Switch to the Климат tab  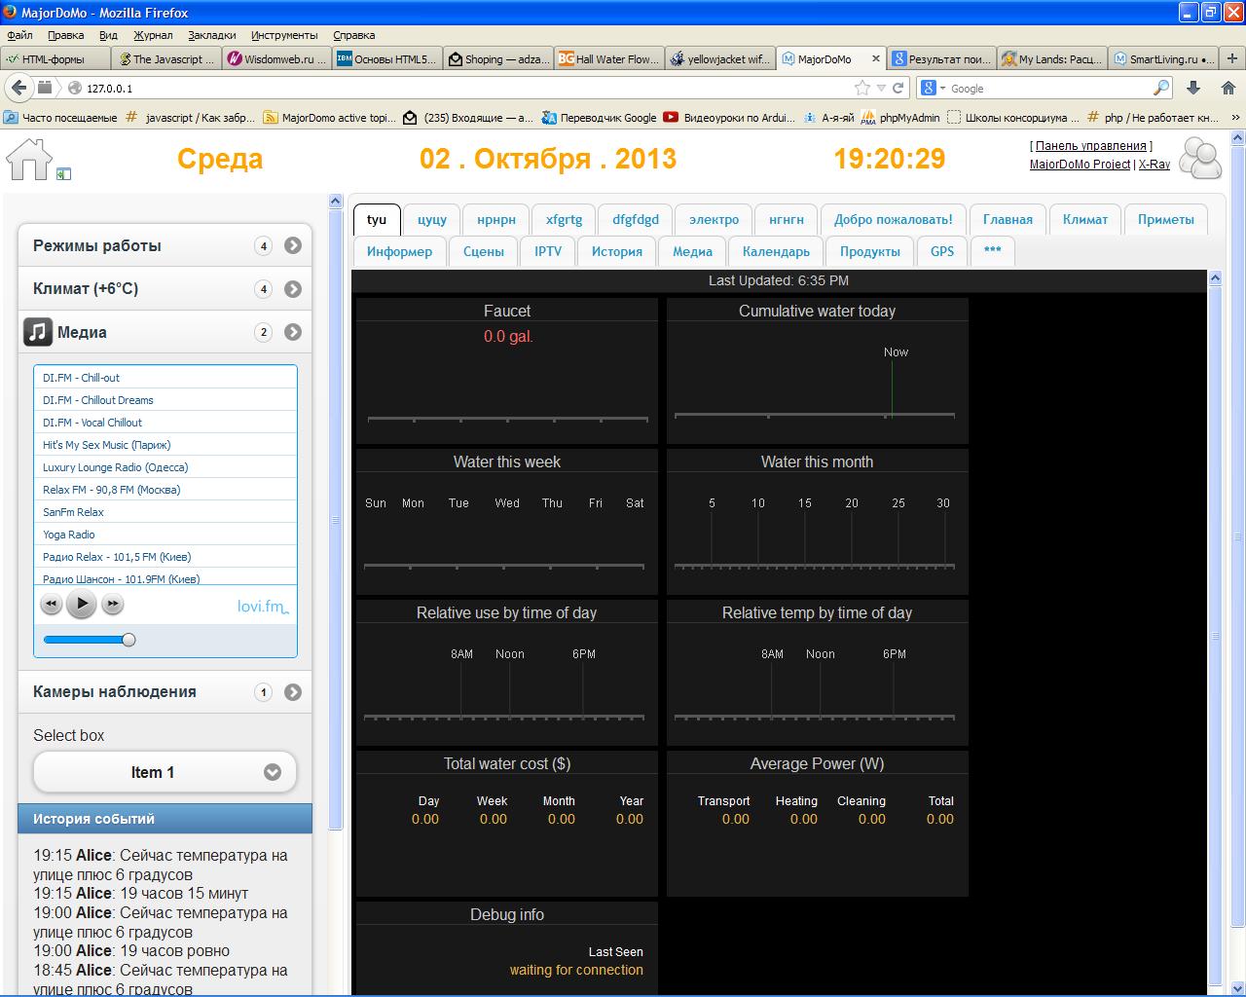tap(1084, 219)
